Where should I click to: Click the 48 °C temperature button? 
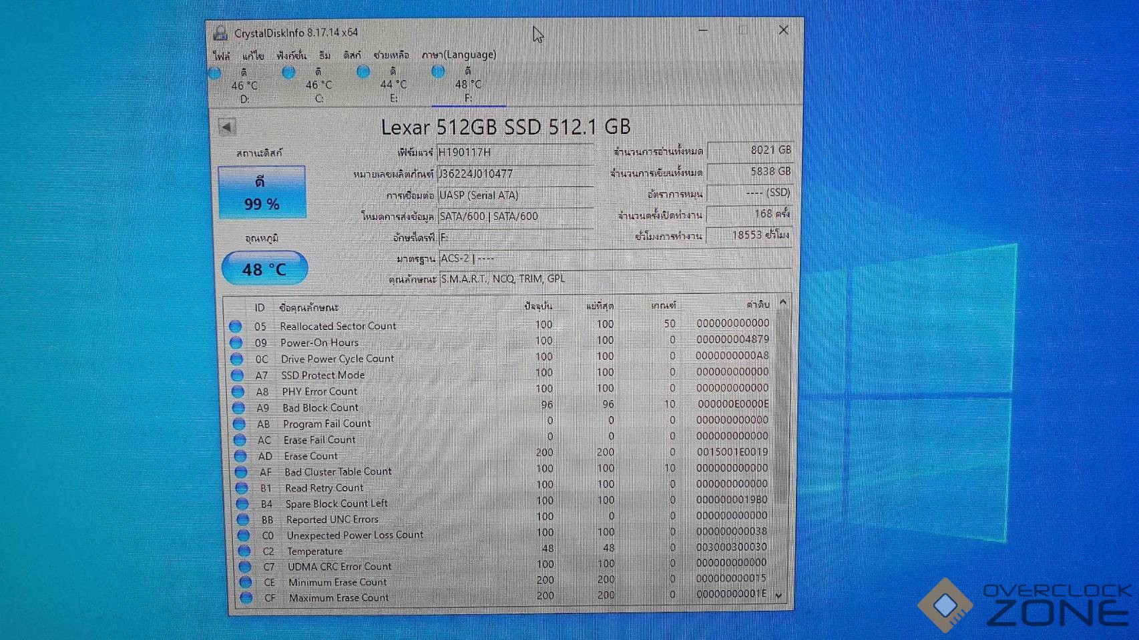(x=264, y=269)
